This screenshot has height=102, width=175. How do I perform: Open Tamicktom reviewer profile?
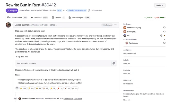[133, 43]
